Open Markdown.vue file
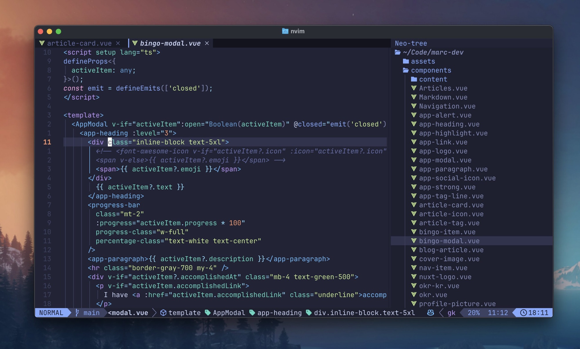 (x=443, y=97)
